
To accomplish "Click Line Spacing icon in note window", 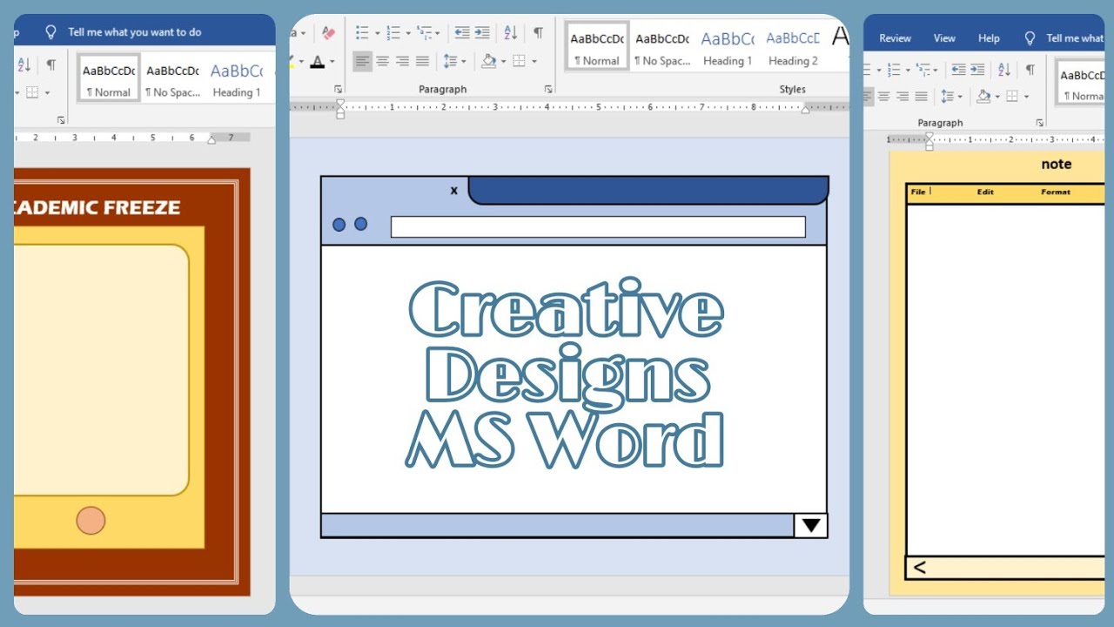I will point(947,97).
